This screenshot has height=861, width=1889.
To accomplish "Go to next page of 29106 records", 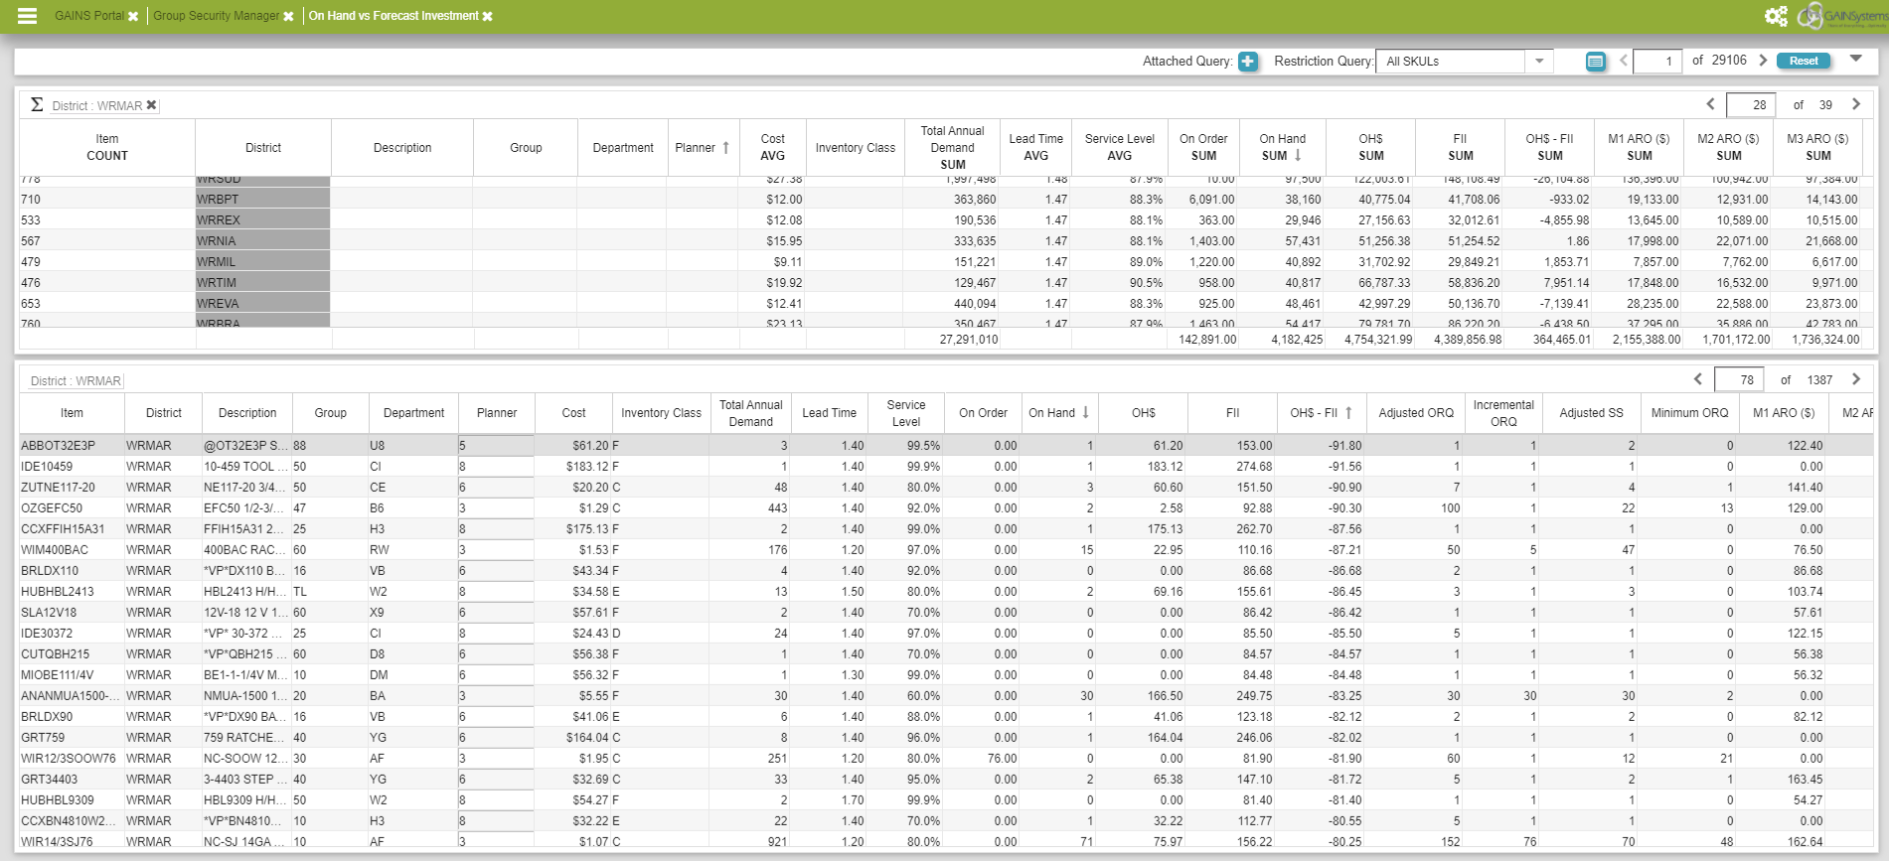I will coord(1763,61).
